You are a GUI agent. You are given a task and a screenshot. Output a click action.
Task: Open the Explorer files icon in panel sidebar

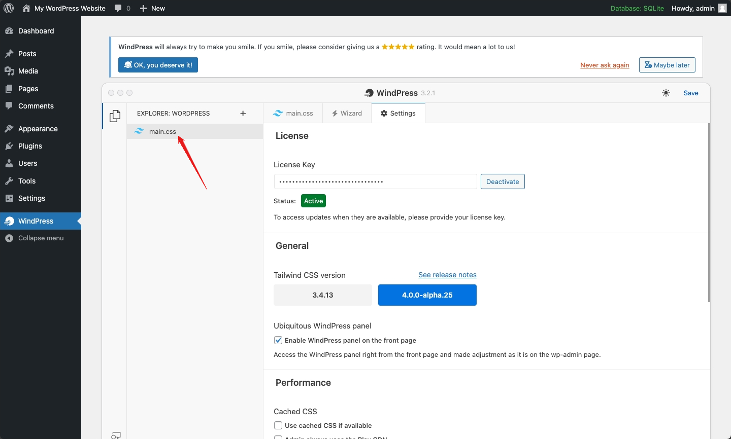[x=115, y=116]
